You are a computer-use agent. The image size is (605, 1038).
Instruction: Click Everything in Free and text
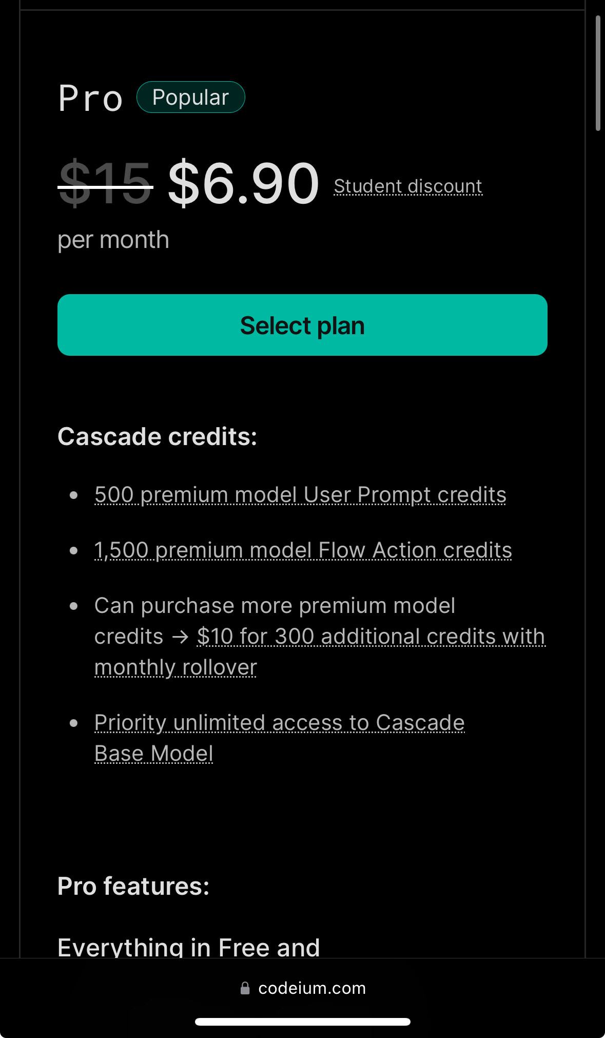click(189, 947)
